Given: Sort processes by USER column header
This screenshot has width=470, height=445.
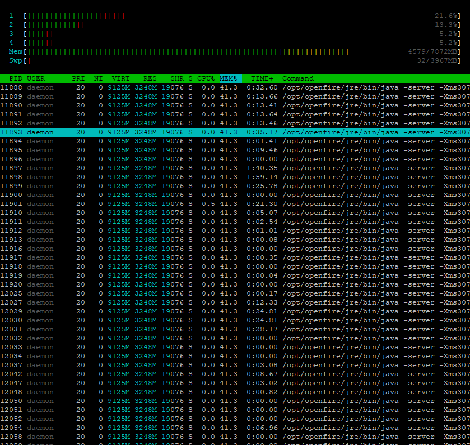Looking at the screenshot, I should tap(36, 78).
